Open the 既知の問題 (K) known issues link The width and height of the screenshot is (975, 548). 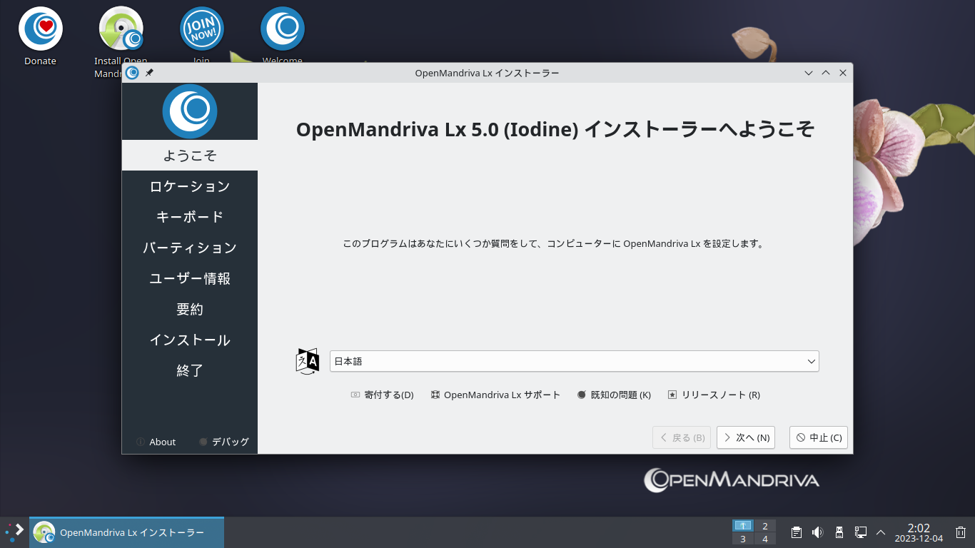point(614,395)
